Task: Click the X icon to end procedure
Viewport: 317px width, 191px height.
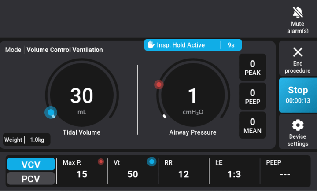Action: [298, 52]
